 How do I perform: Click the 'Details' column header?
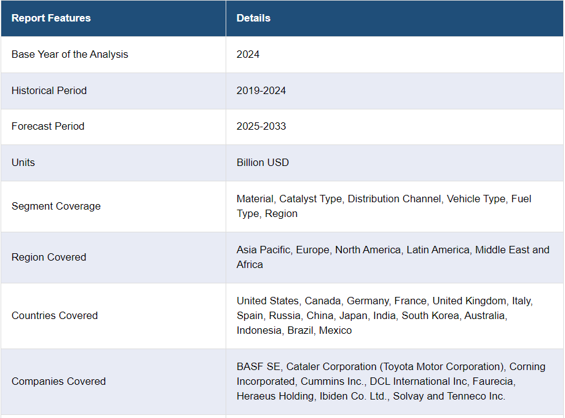[253, 18]
